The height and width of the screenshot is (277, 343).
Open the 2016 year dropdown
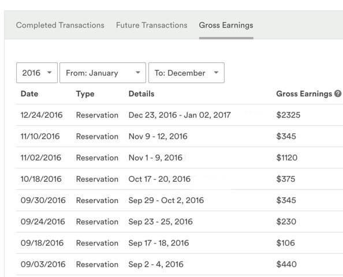[x=37, y=73]
